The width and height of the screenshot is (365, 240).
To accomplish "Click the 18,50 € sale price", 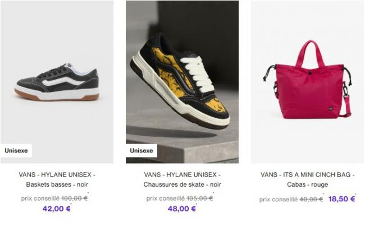I will pyautogui.click(x=342, y=199).
